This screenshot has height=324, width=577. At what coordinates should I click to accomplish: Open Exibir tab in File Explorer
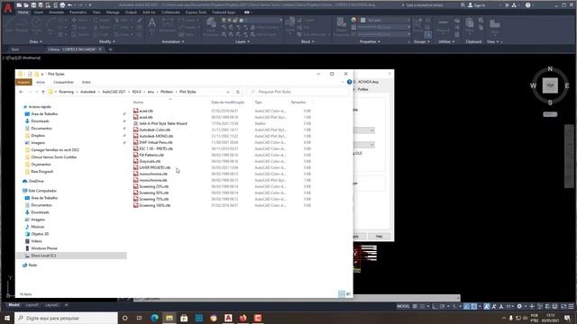(x=87, y=82)
